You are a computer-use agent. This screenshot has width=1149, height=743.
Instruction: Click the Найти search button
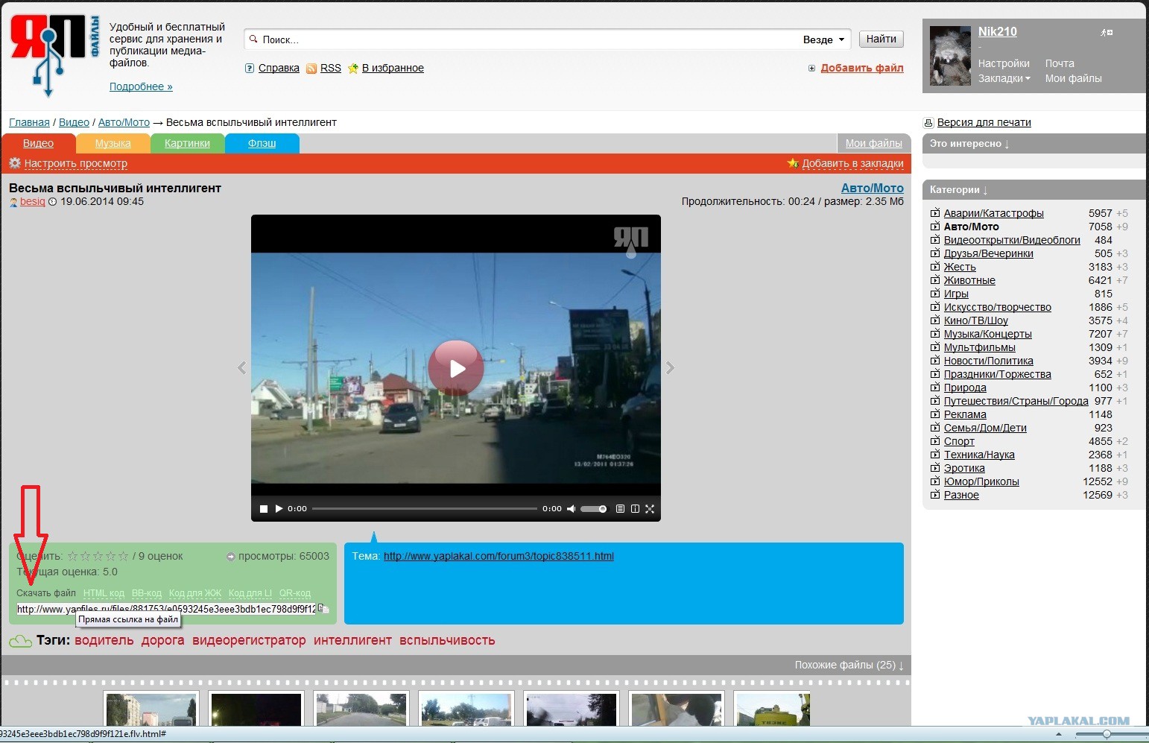[881, 39]
